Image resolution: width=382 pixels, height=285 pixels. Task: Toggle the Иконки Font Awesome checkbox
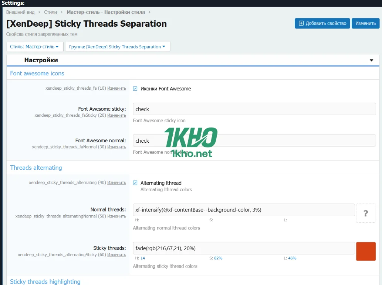[135, 89]
